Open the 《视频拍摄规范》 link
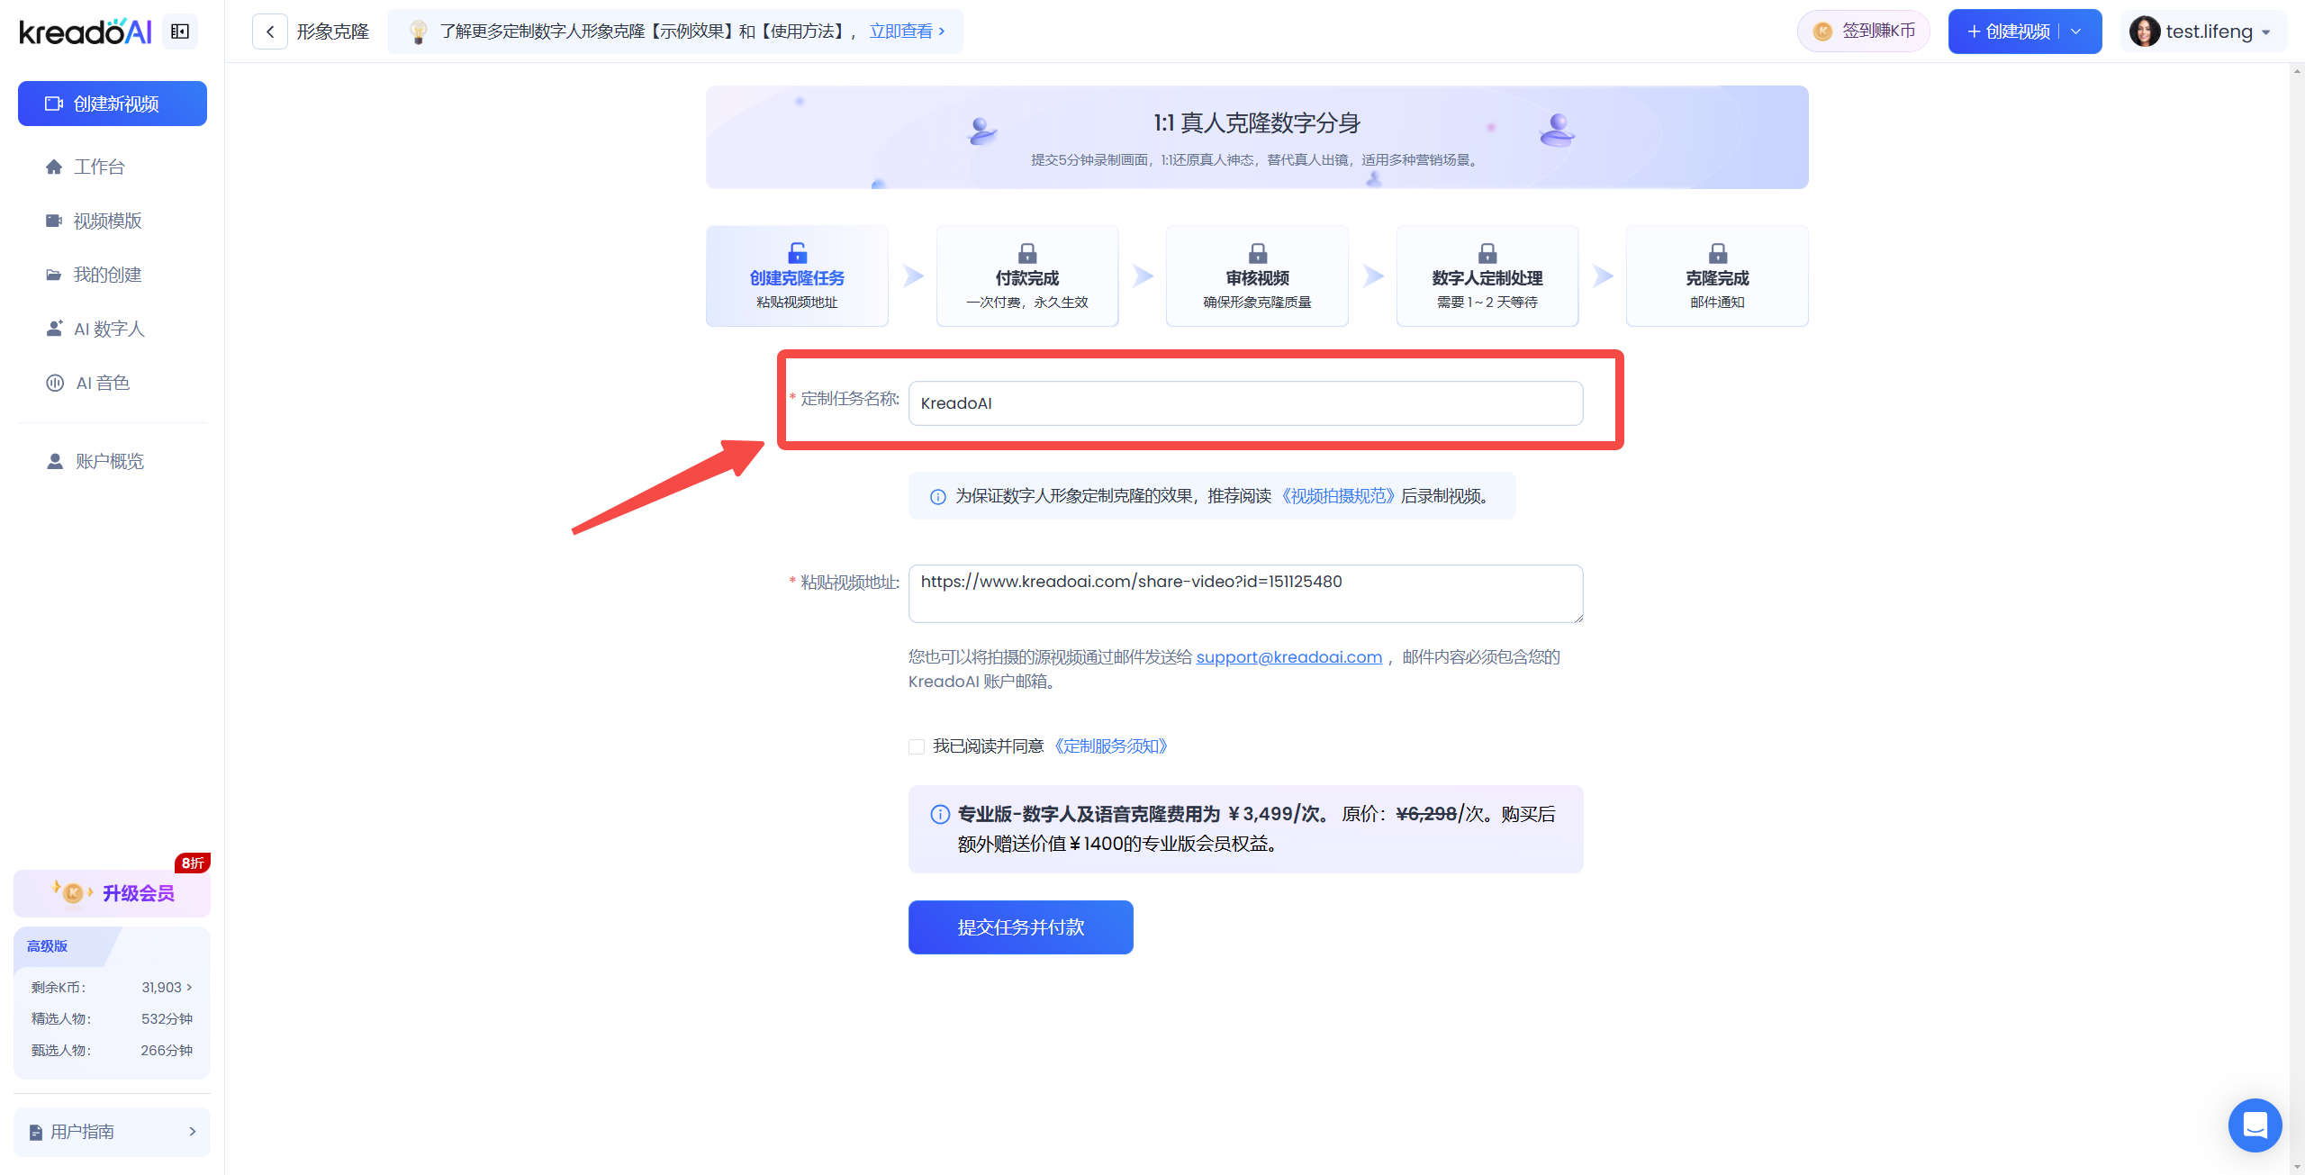 click(1337, 496)
